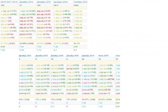Click the red value 837.85 (+0.07)
This screenshot has width=168, height=112.
click(73, 69)
